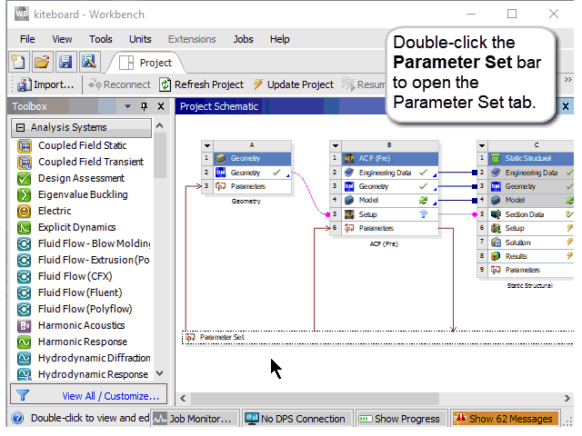This screenshot has width=582, height=436.
Task: Open Job Monitor from status bar
Action: (x=195, y=419)
